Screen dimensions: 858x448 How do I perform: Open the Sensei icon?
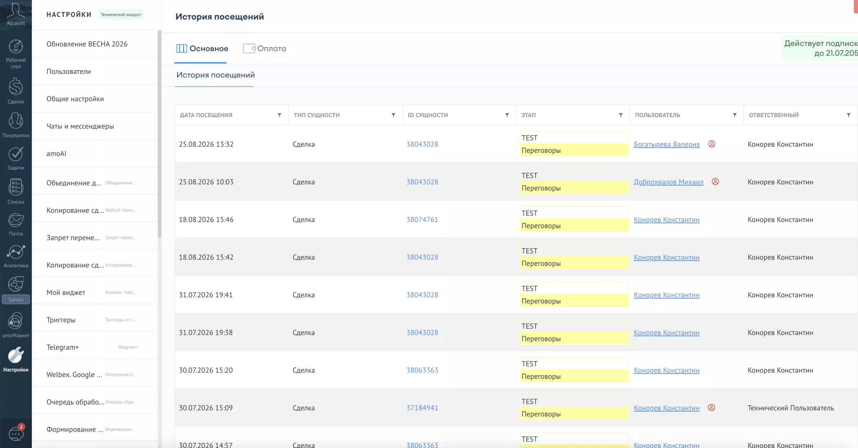click(x=16, y=284)
